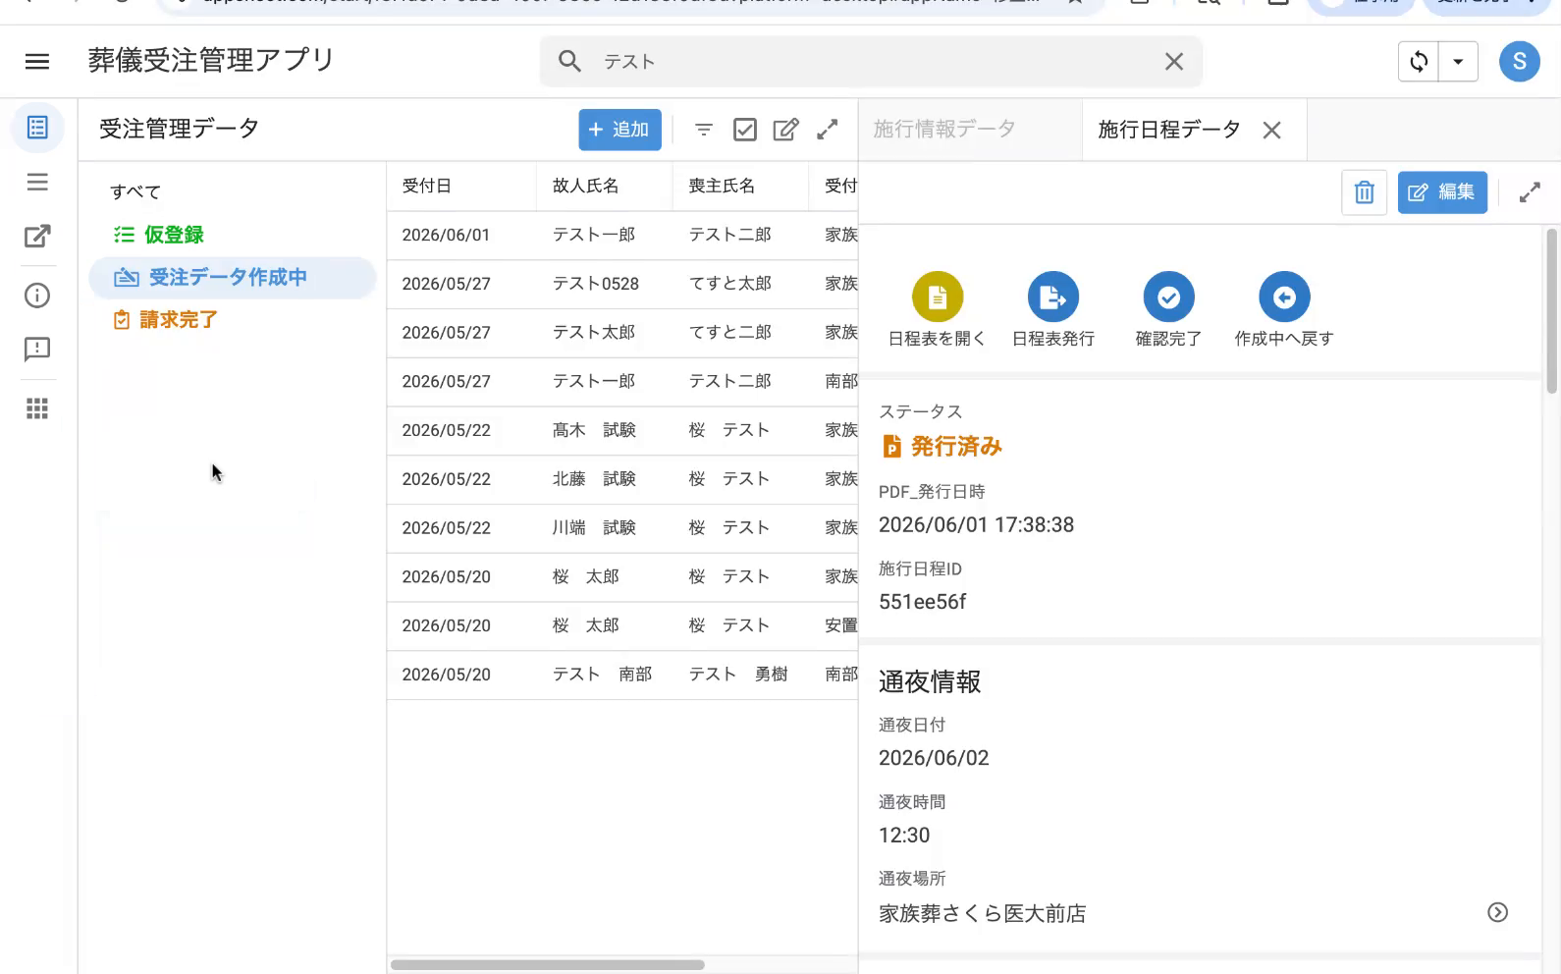The image size is (1561, 974).
Task: Sort by the 受付日 column header
Action: tap(426, 186)
